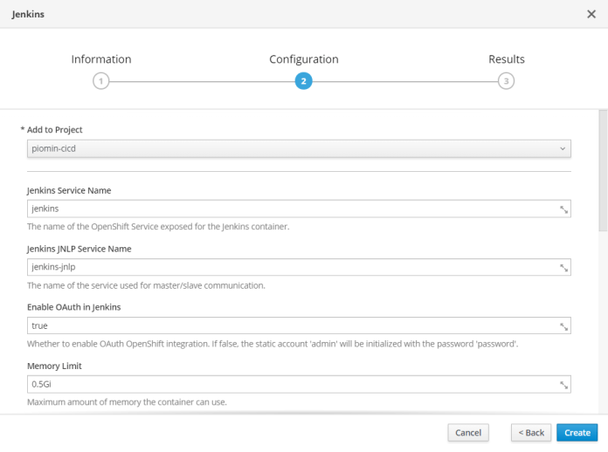Screen dimensions: 608x452
Task: Go to step 1 Information circle
Action: click(x=100, y=81)
